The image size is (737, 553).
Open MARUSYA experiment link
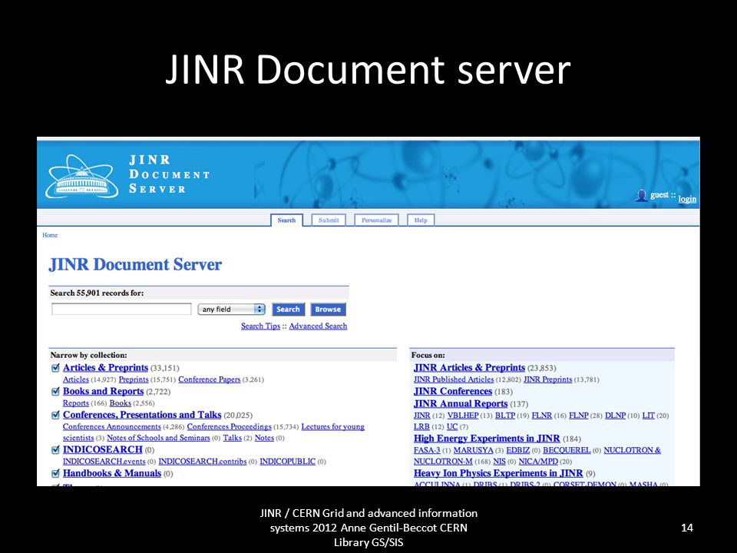[474, 450]
